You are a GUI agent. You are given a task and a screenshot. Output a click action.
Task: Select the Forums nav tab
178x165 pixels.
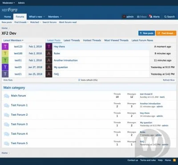pos(20,17)
